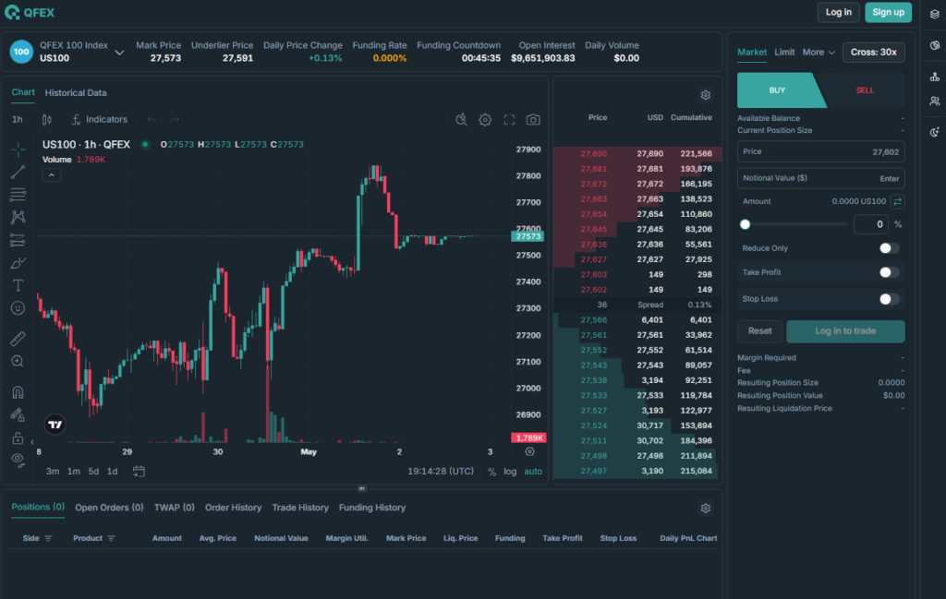The height and width of the screenshot is (599, 946).
Task: Toggle stay-in-drawing-mode pencil lock
Action: 18,415
